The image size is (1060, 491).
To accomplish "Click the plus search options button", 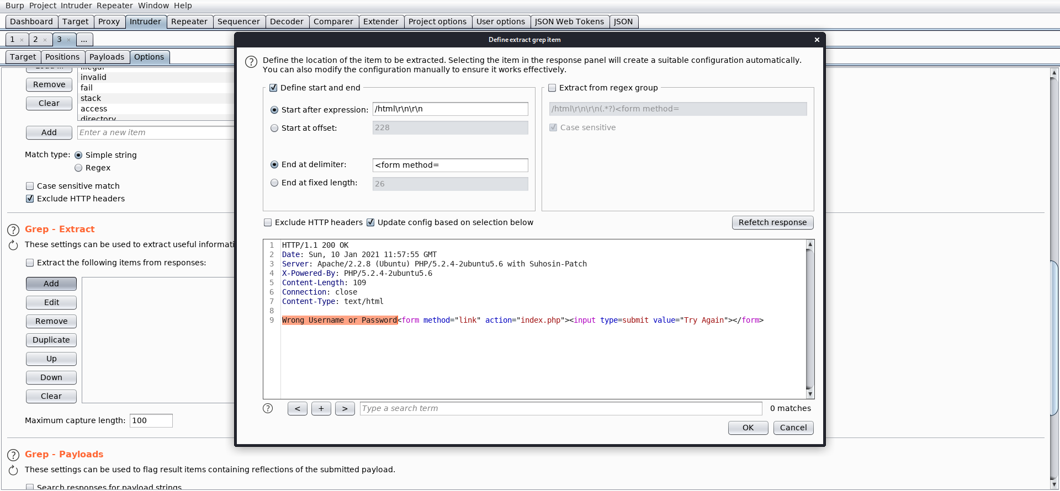I will click(x=321, y=409).
